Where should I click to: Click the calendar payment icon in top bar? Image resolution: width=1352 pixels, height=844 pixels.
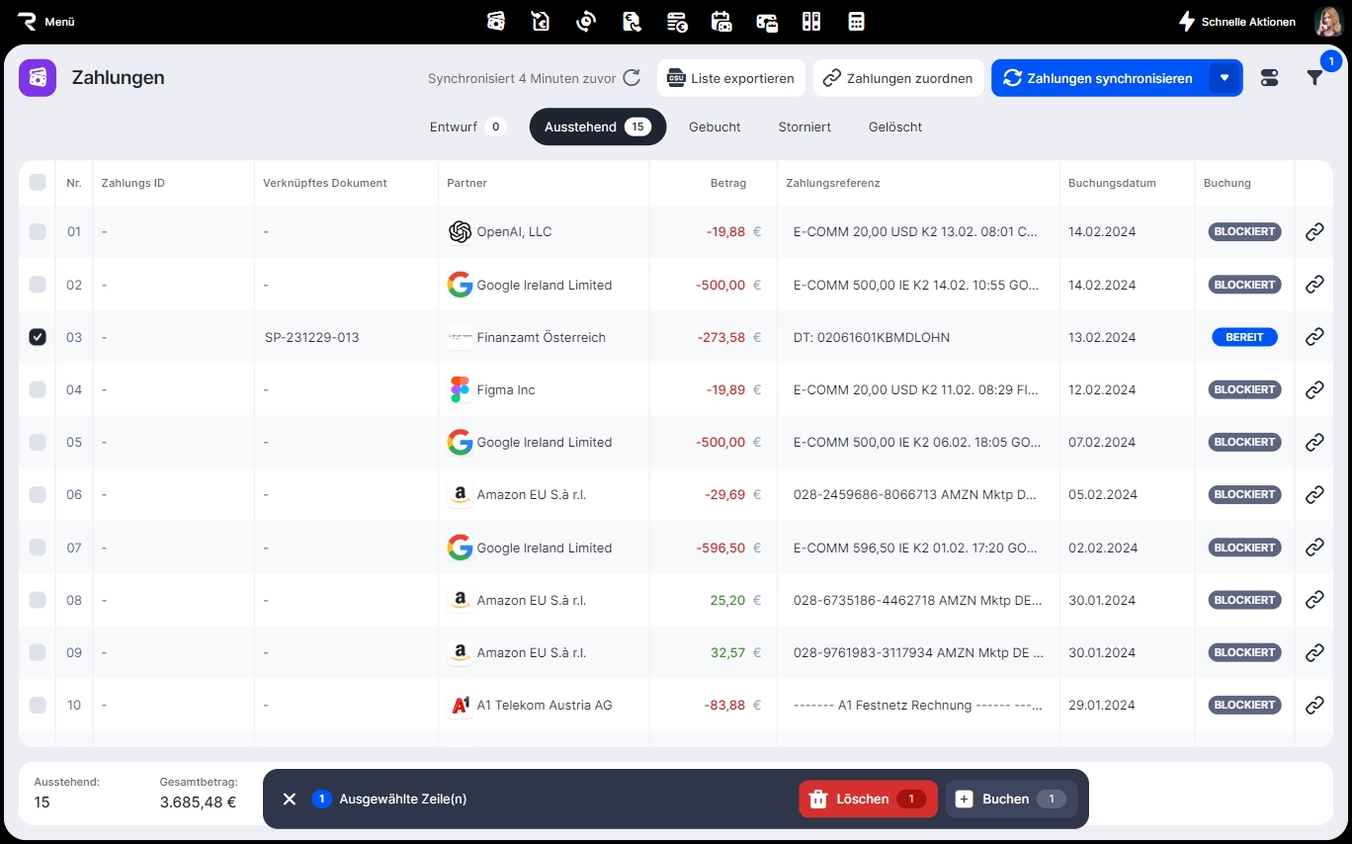721,22
